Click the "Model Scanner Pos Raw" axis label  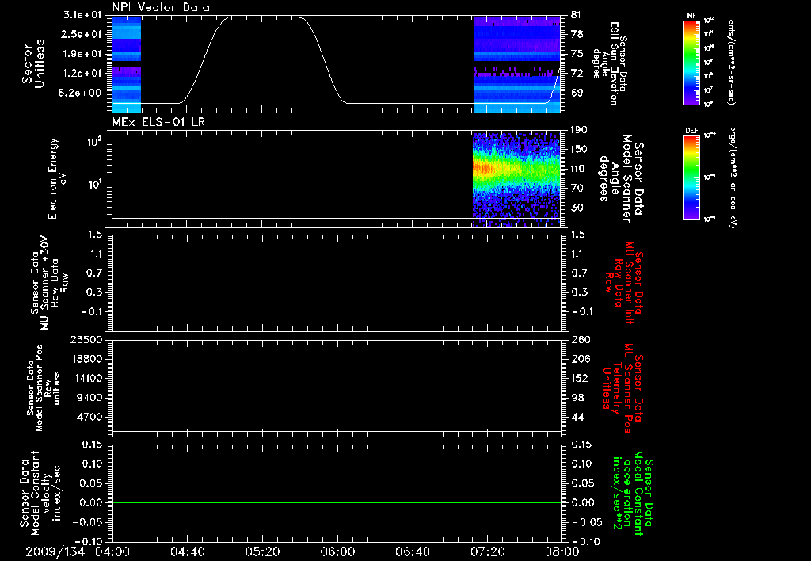pos(44,388)
